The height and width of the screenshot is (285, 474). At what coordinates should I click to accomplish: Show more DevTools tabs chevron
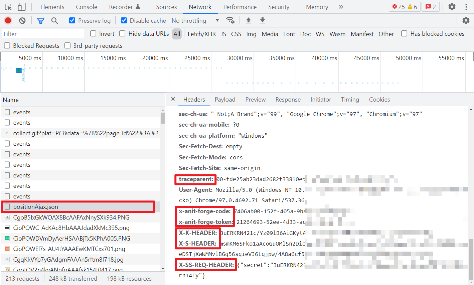tap(341, 7)
